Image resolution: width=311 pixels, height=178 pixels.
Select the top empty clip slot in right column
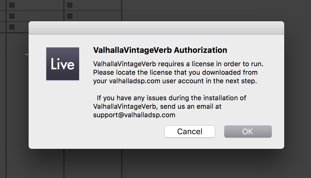click(x=70, y=5)
